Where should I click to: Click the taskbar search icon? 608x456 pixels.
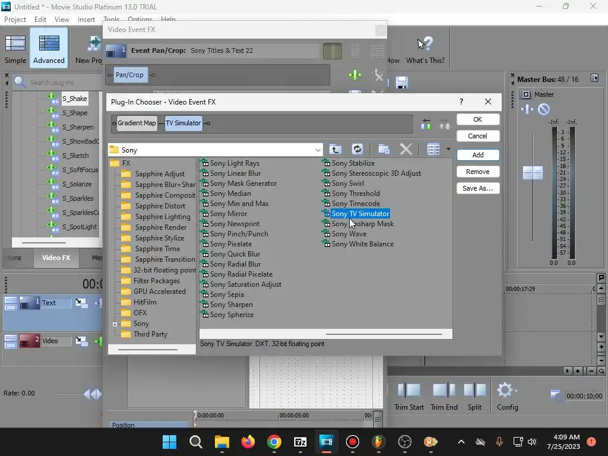pos(196,442)
